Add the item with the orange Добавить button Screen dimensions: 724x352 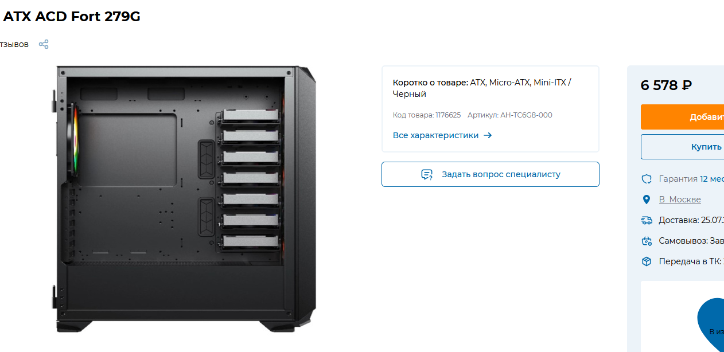point(682,117)
